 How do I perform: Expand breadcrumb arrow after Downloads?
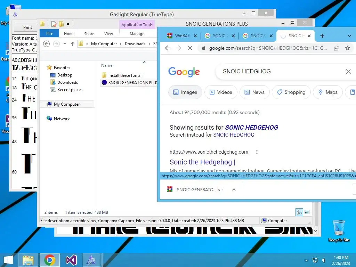coord(149,44)
